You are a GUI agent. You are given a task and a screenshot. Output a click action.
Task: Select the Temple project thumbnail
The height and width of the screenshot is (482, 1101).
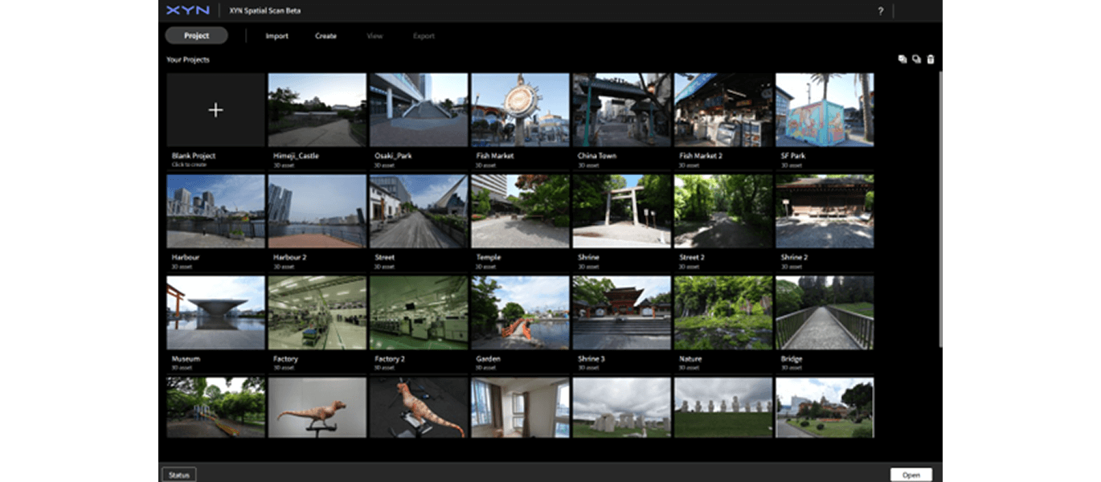tap(520, 210)
